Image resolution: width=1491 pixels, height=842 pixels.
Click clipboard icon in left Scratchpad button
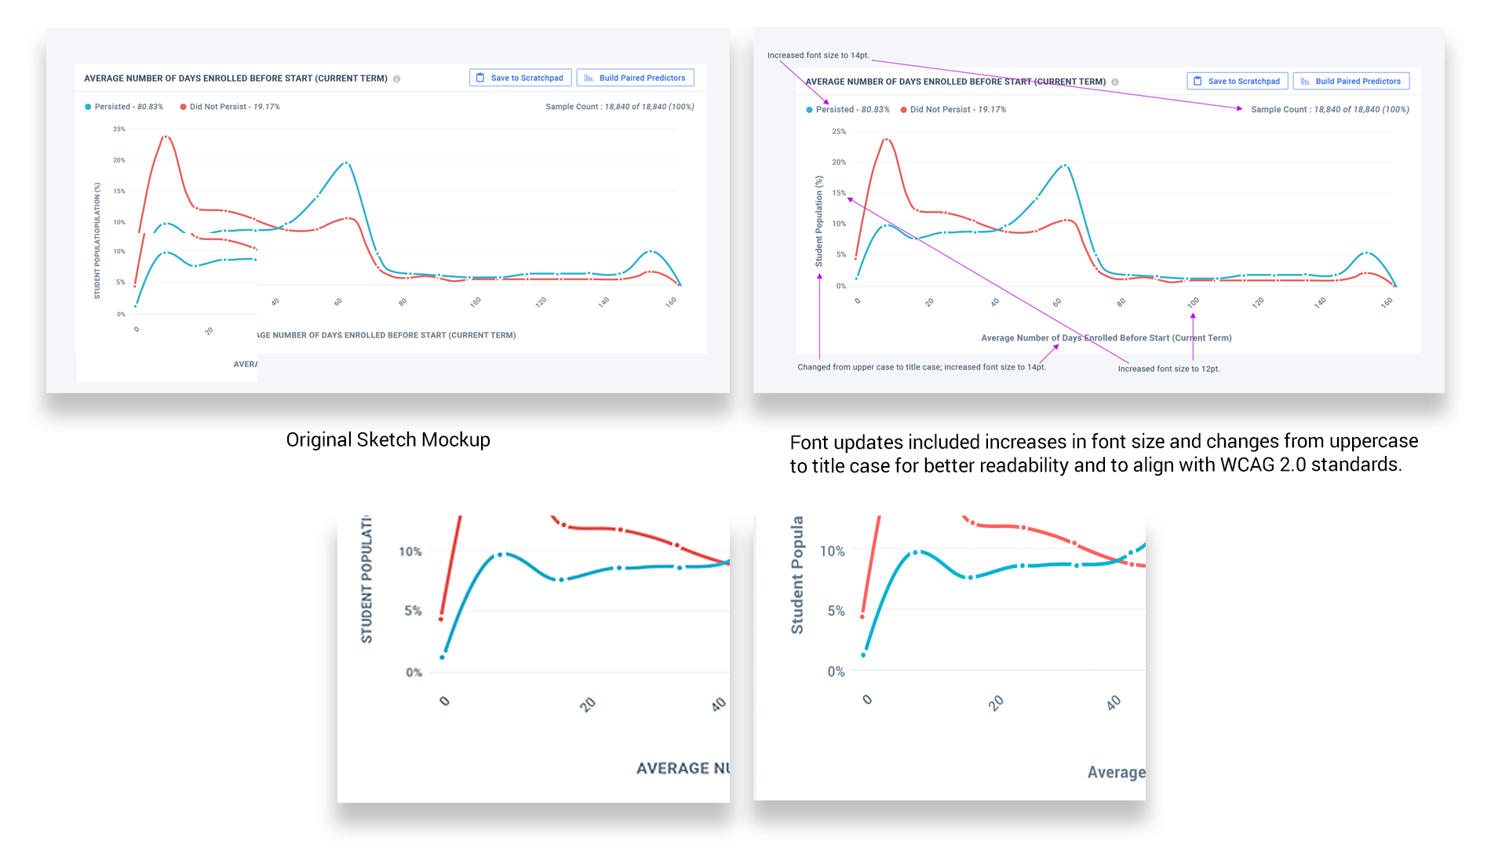[x=480, y=78]
